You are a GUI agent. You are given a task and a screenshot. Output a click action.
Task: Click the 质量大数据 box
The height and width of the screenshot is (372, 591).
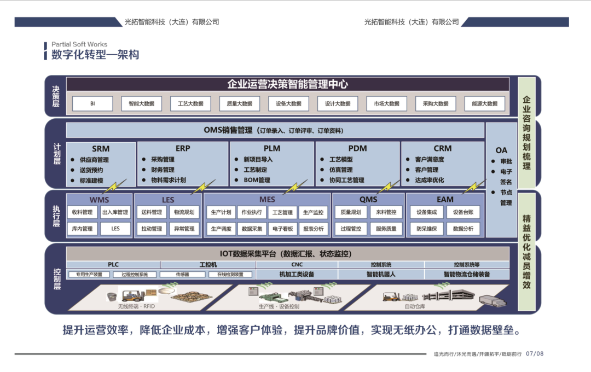pos(239,103)
